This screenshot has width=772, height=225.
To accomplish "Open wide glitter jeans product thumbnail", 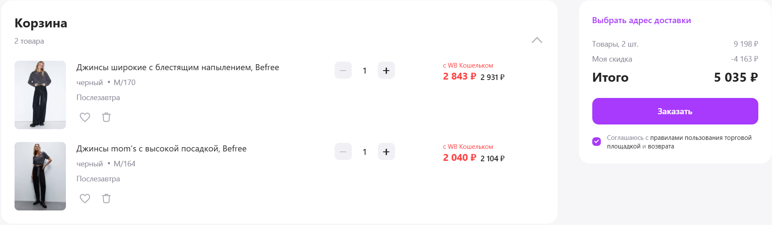I will tap(40, 95).
